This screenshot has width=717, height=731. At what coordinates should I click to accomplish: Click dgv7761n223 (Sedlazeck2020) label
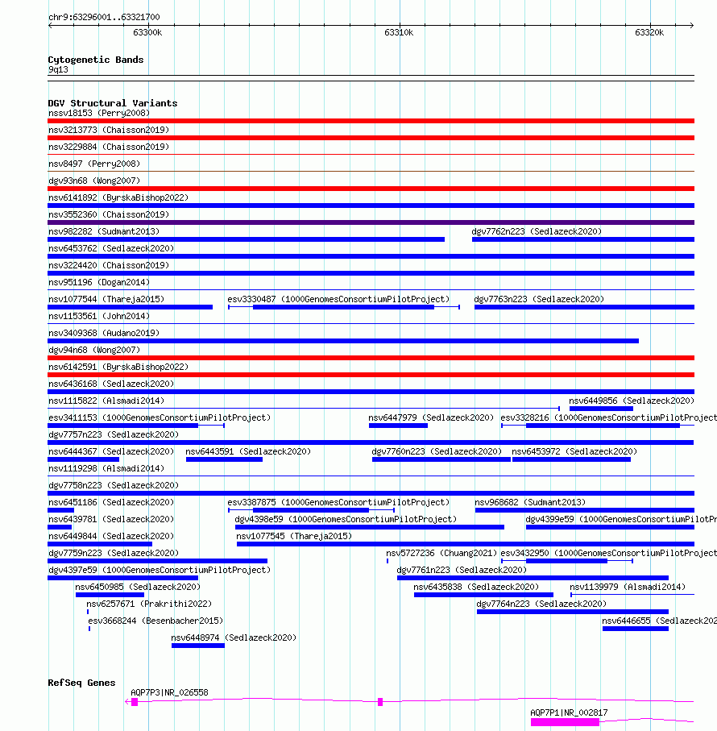462,570
